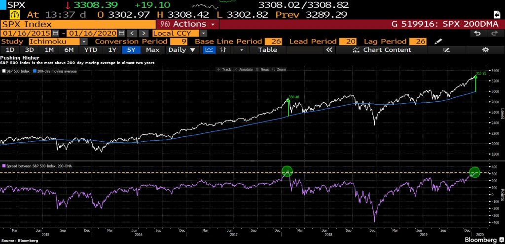Viewport: 505px width, 244px height.
Task: Select the bar/candle chart type icon
Action: 223,50
